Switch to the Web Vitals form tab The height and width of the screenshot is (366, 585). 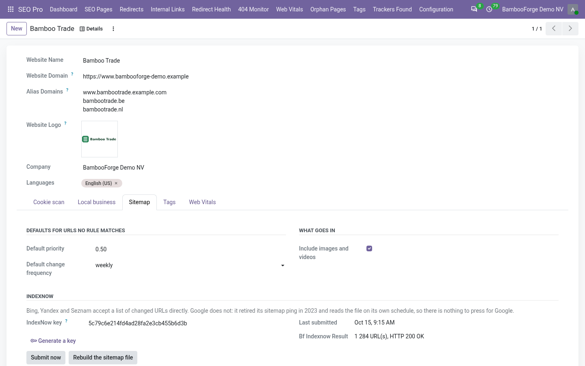coord(202,202)
